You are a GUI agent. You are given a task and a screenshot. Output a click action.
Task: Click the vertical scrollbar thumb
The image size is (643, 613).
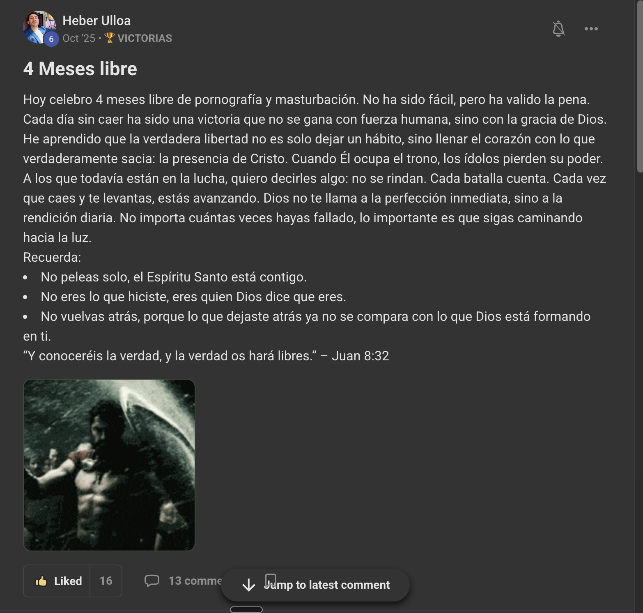(x=639, y=86)
